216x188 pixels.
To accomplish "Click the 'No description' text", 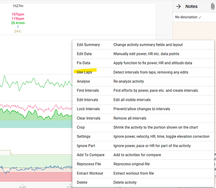I will (186, 17).
